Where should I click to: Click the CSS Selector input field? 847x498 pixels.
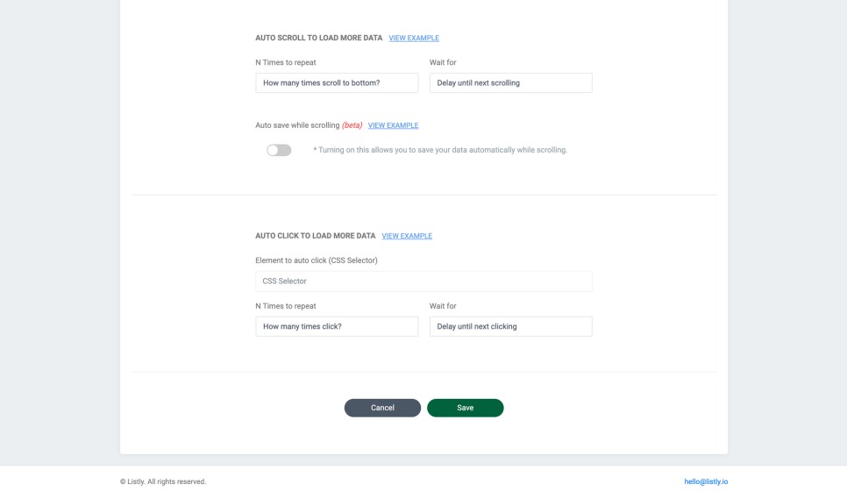423,281
